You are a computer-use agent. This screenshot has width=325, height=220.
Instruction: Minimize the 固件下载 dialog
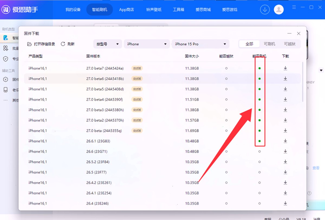pos(290,34)
